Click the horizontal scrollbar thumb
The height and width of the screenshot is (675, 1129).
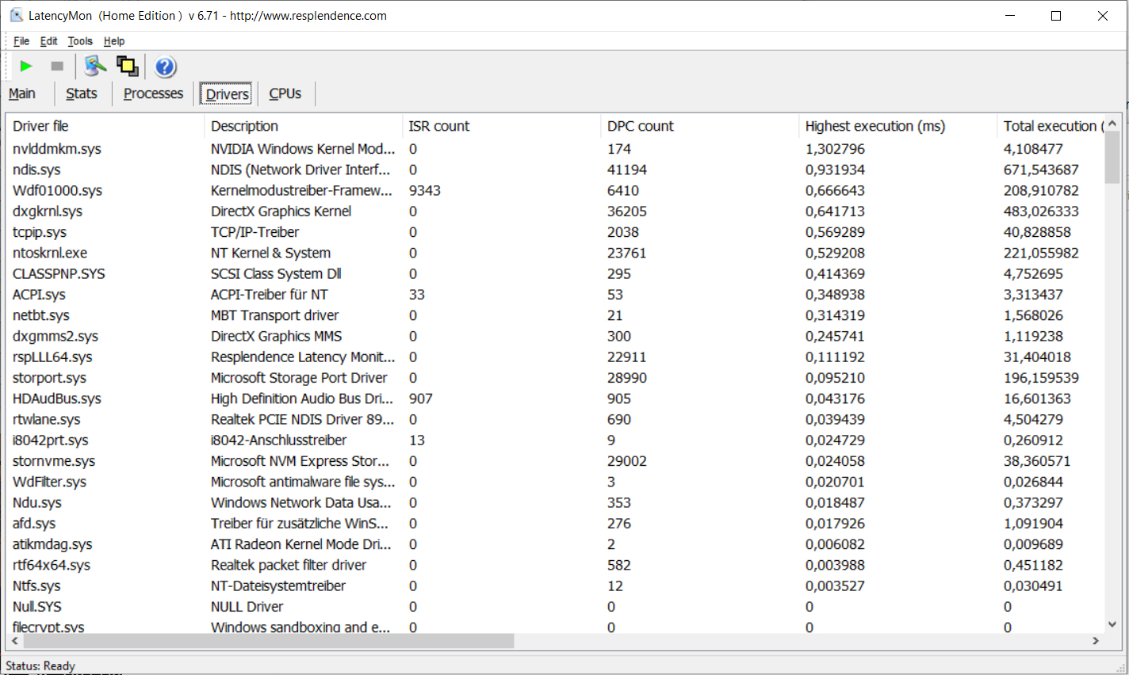[269, 641]
